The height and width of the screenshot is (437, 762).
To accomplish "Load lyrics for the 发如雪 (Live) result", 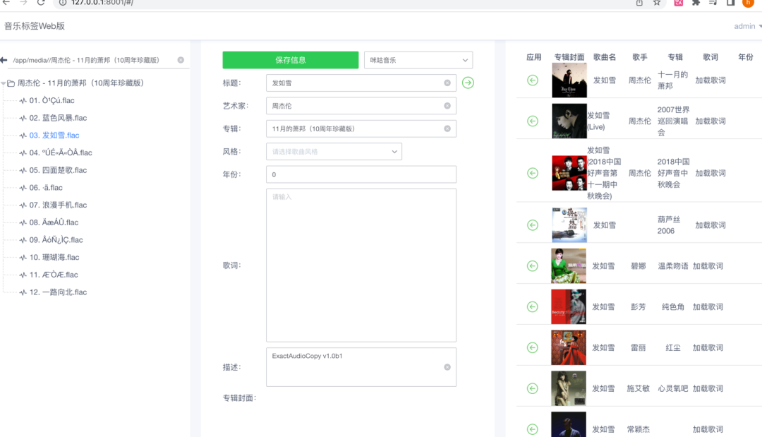I will pyautogui.click(x=710, y=121).
